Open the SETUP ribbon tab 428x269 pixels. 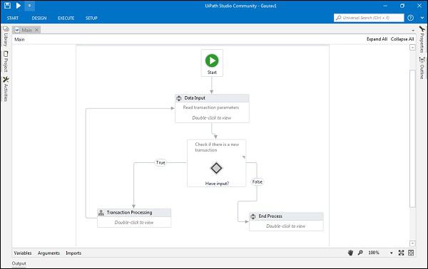coord(91,18)
